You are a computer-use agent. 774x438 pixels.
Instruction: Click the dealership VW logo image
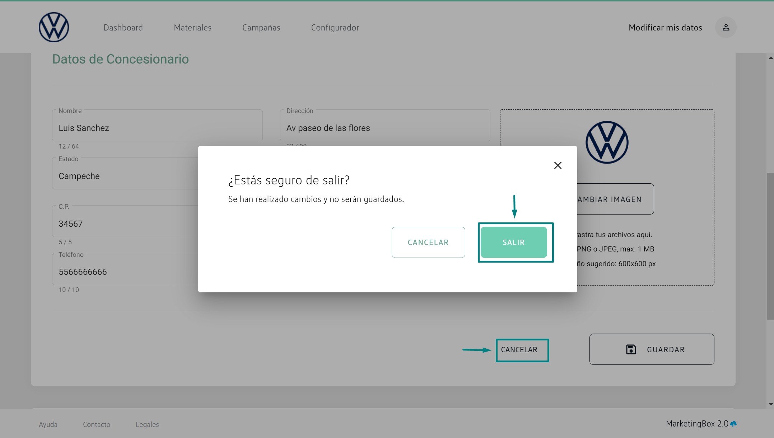607,142
